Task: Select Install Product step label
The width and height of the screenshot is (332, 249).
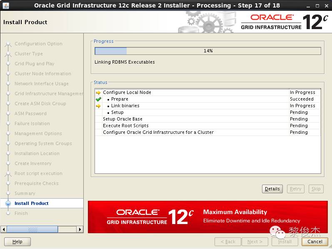Action: point(32,203)
